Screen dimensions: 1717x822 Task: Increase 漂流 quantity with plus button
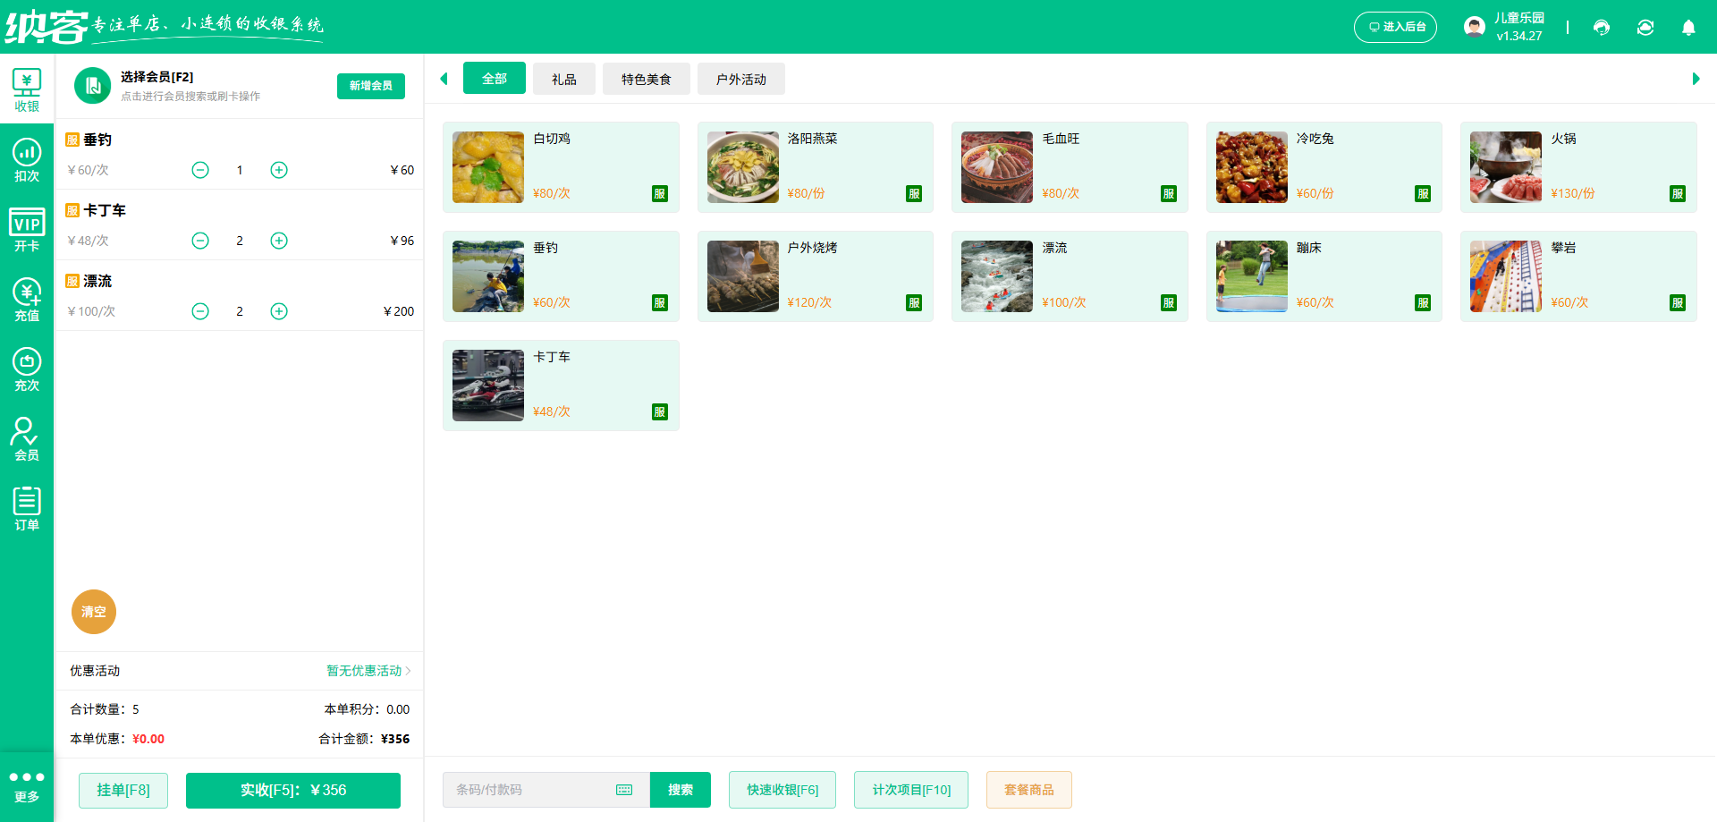[279, 311]
